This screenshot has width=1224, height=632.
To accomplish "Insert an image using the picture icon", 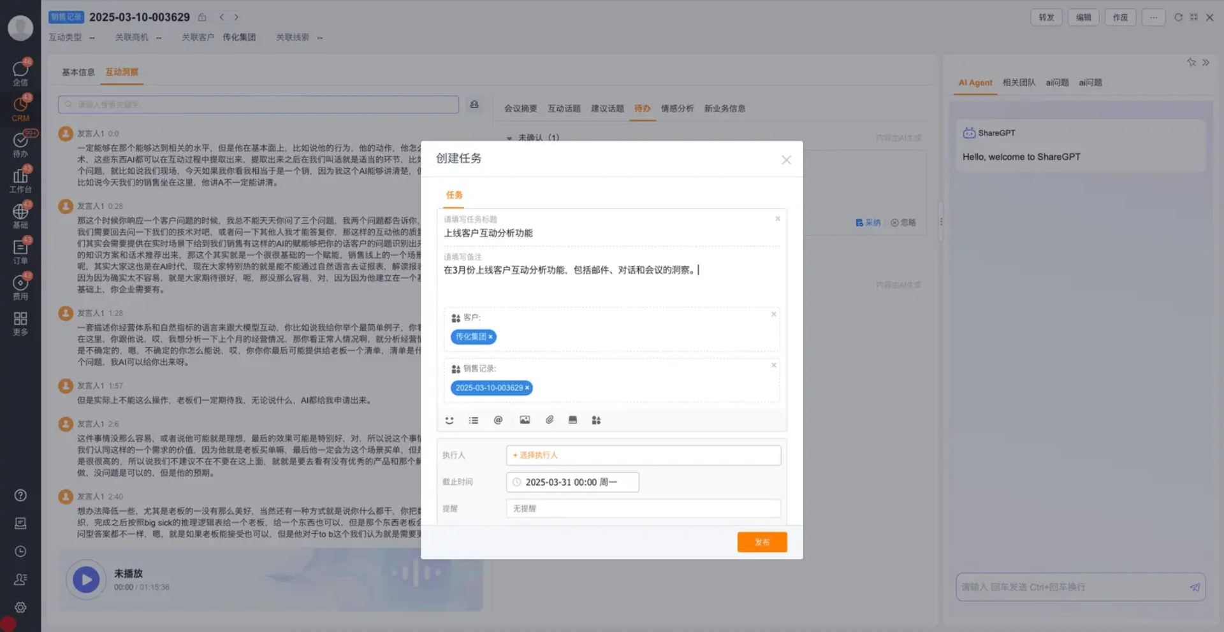I will (x=525, y=420).
